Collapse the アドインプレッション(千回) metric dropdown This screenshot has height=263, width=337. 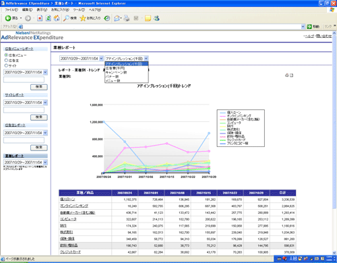(146, 59)
